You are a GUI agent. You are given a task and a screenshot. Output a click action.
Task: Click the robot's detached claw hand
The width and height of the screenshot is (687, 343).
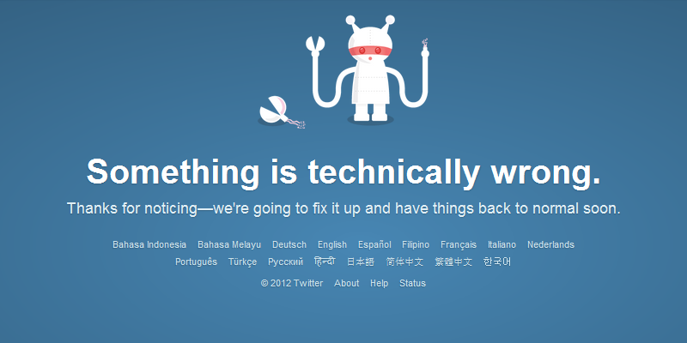(x=281, y=112)
